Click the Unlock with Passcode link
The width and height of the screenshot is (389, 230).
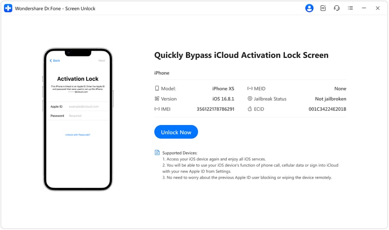pos(78,134)
